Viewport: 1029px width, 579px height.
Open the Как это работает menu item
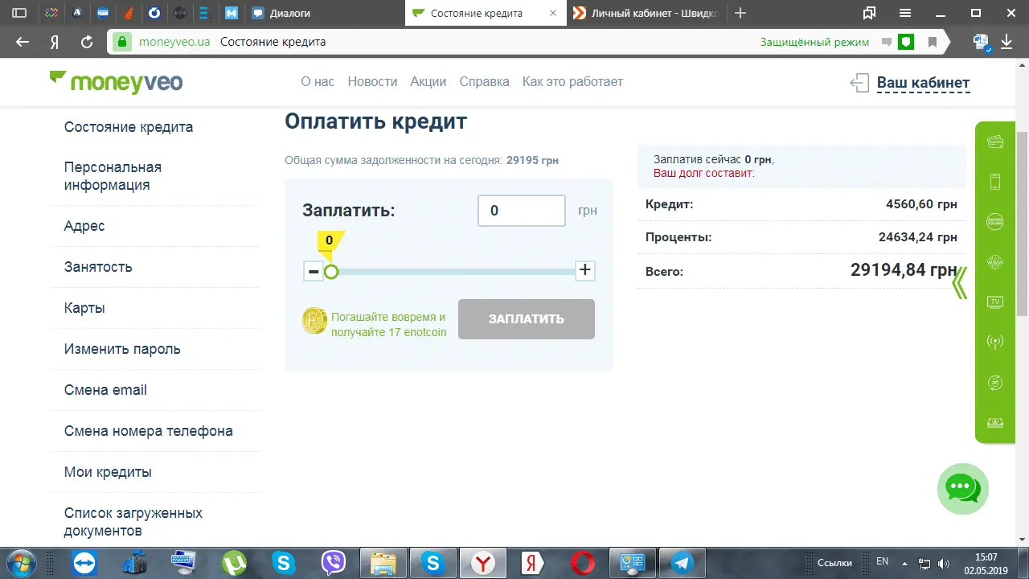point(572,81)
